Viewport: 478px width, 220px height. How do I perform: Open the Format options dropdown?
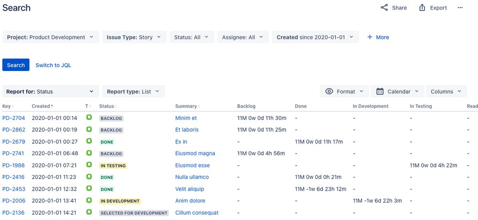tap(345, 92)
